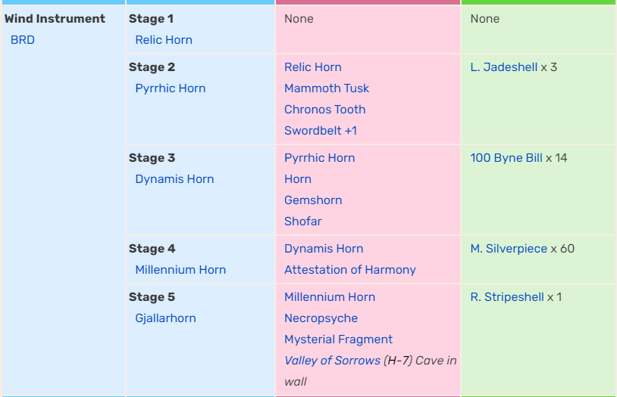Click the Millennium Horn link under Stage 4
Viewport: 617px width, 397px height.
pyautogui.click(x=180, y=270)
